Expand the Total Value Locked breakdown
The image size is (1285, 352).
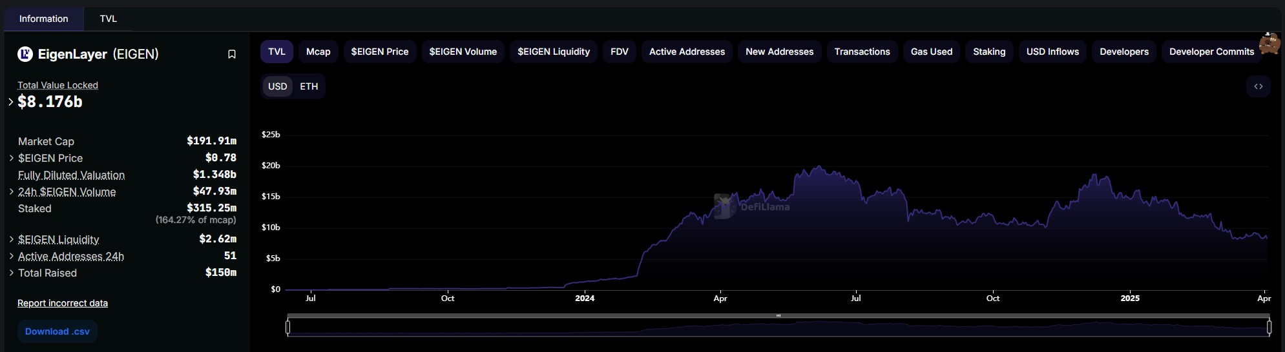11,102
